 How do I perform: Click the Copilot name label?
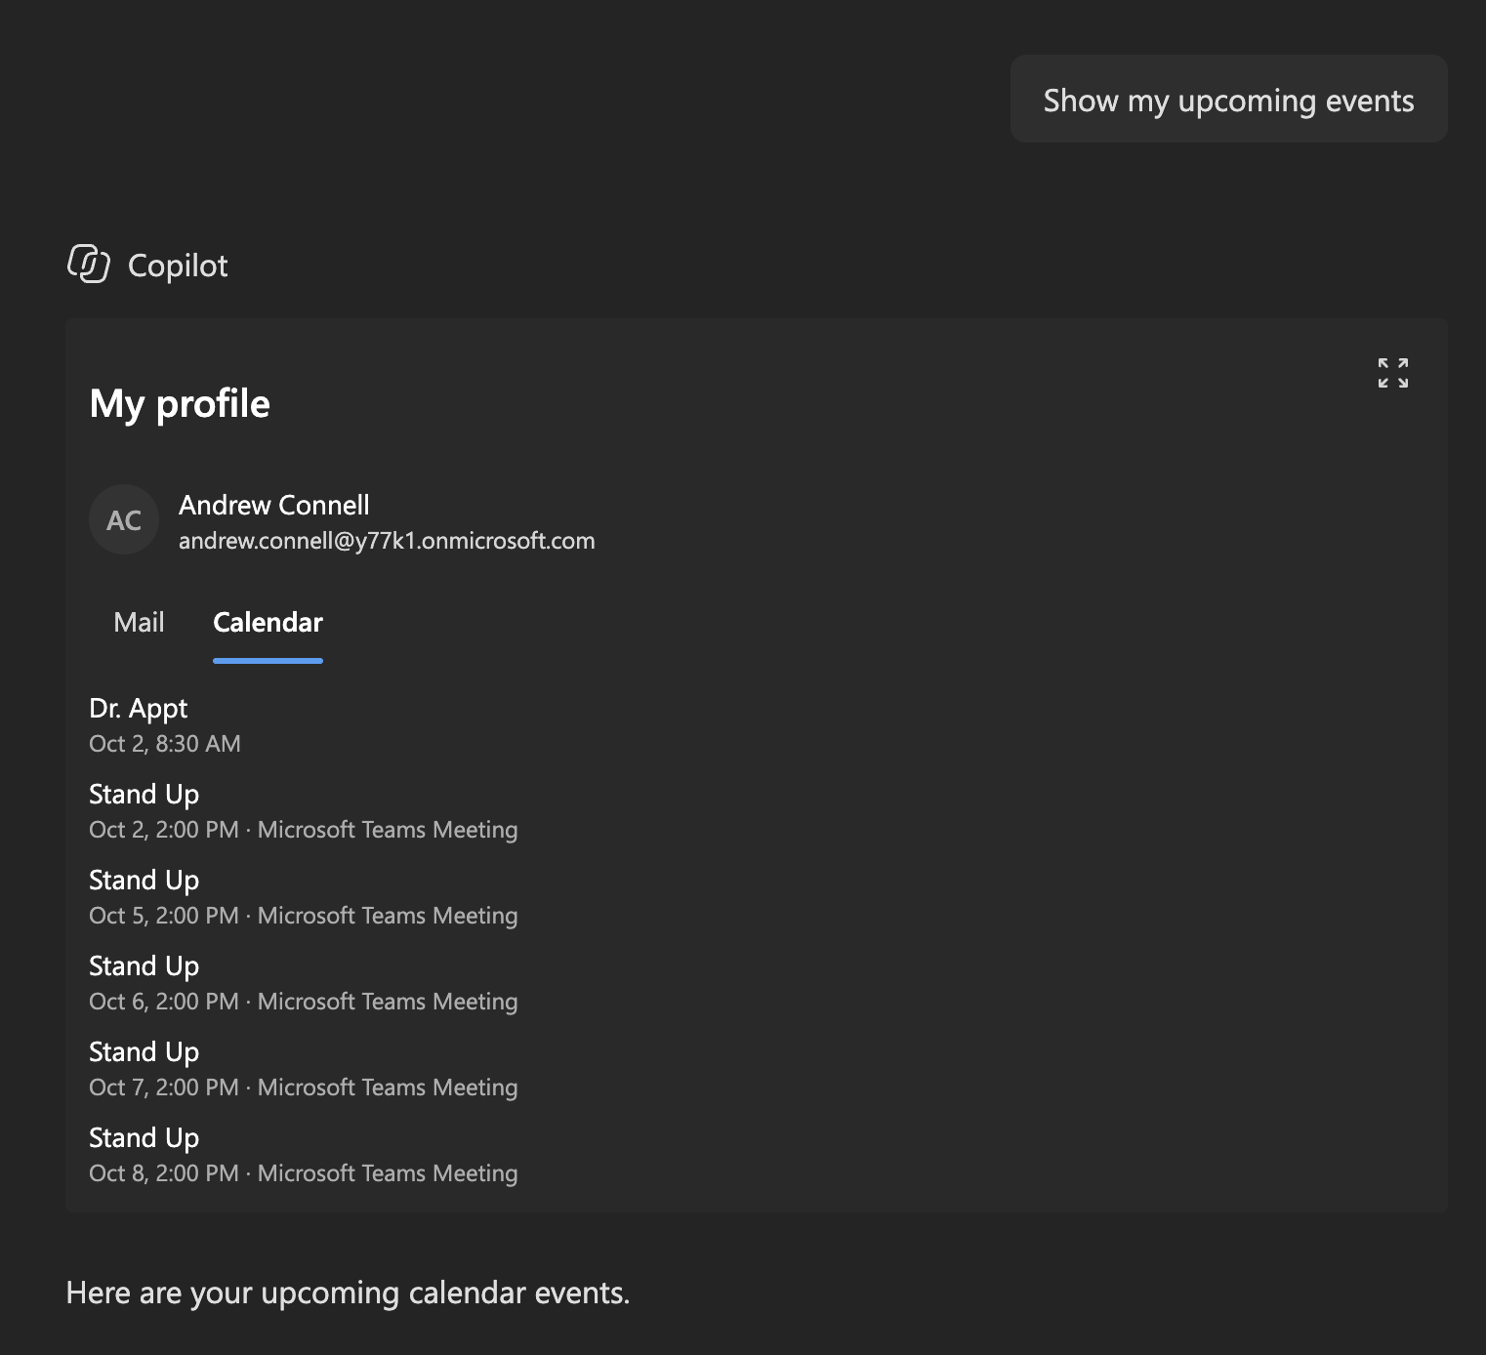tap(178, 266)
